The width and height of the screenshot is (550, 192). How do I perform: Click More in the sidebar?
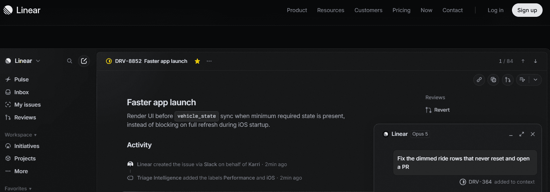tap(16, 171)
